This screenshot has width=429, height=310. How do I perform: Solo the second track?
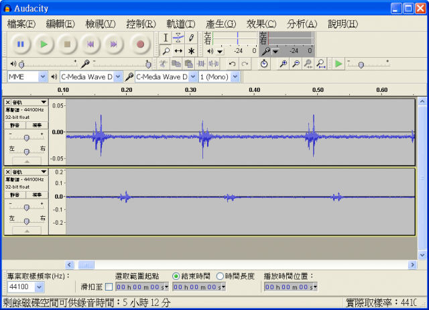point(37,195)
